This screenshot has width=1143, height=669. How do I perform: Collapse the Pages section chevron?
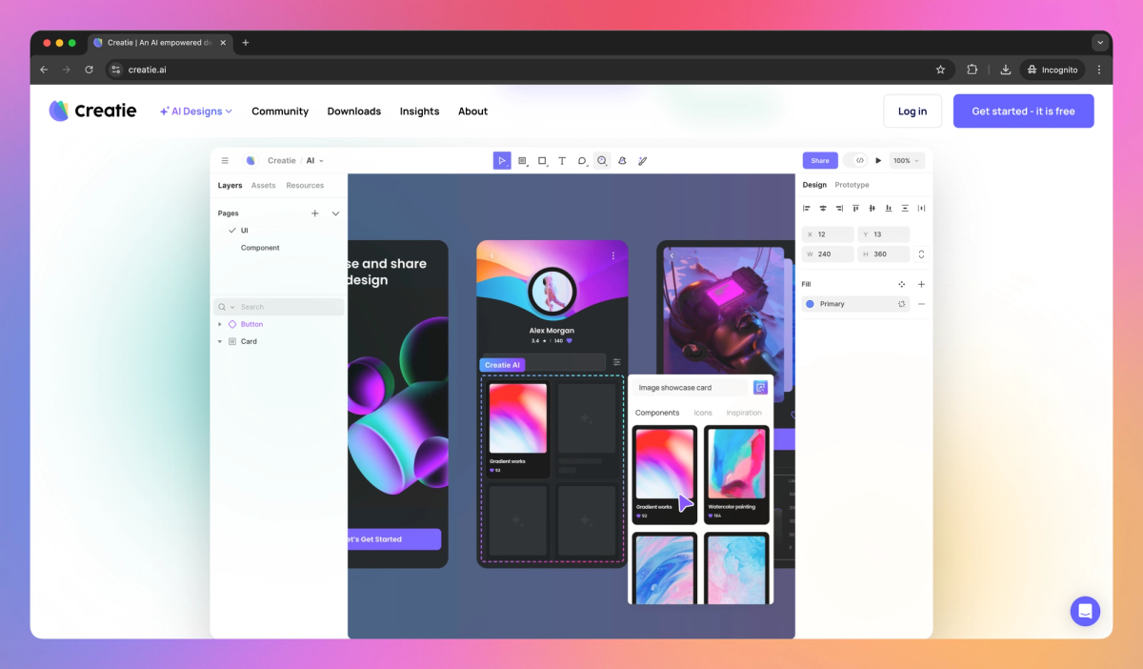click(x=335, y=213)
